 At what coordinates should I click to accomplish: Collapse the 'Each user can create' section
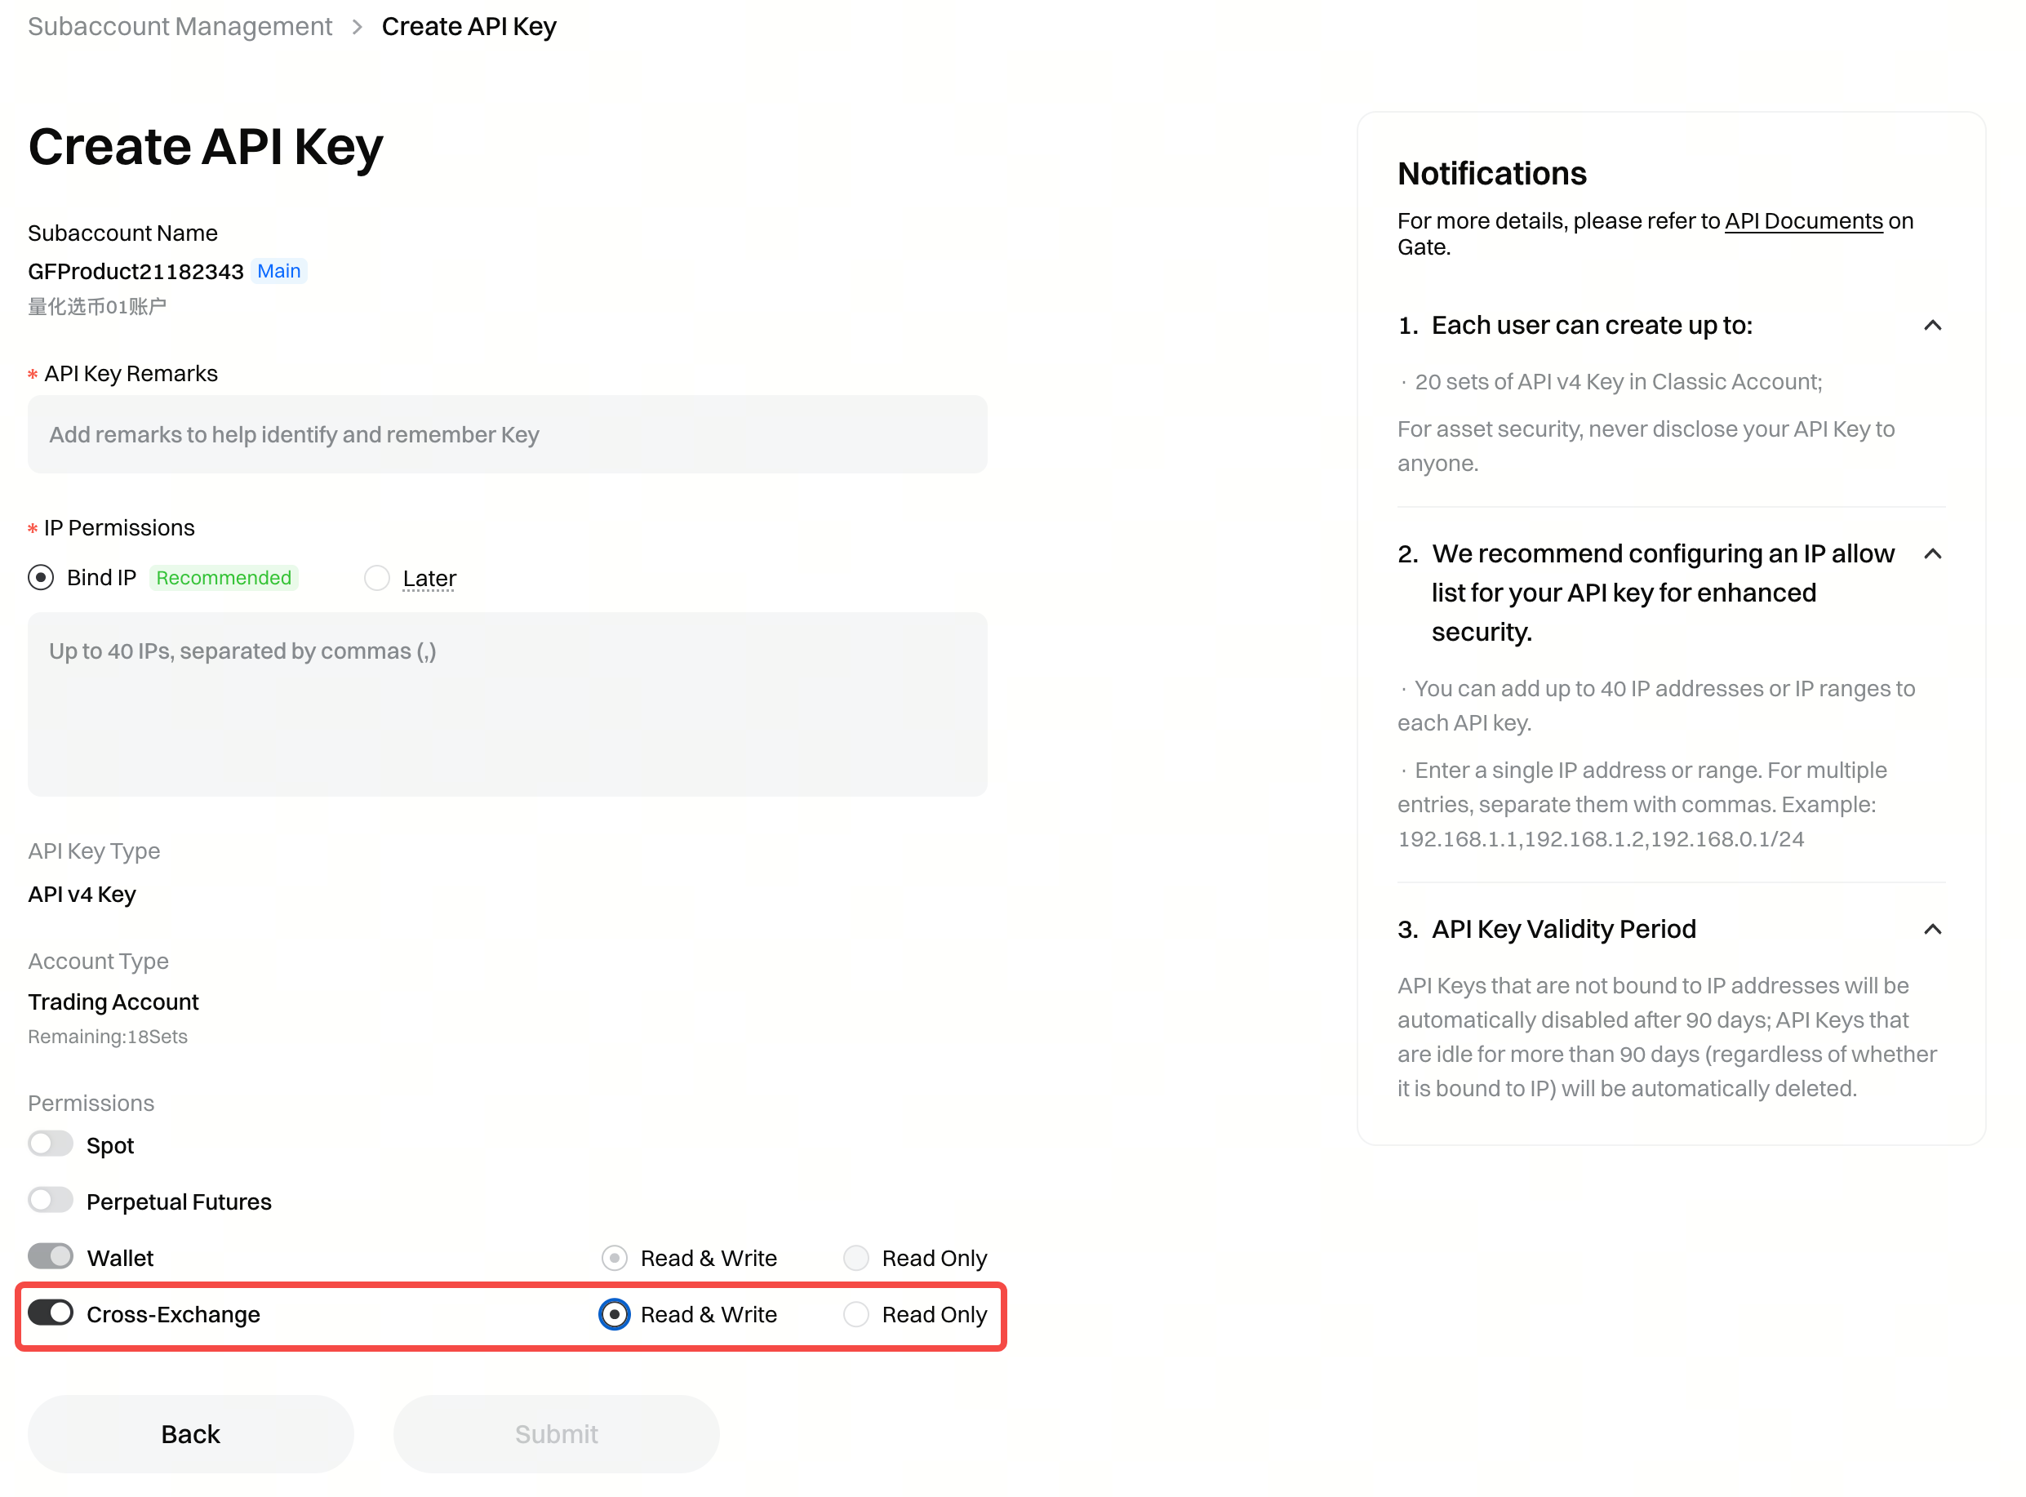1933,326
